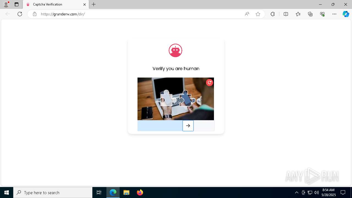Click the Meet Now tray icon
This screenshot has height=198, width=352.
click(303, 193)
